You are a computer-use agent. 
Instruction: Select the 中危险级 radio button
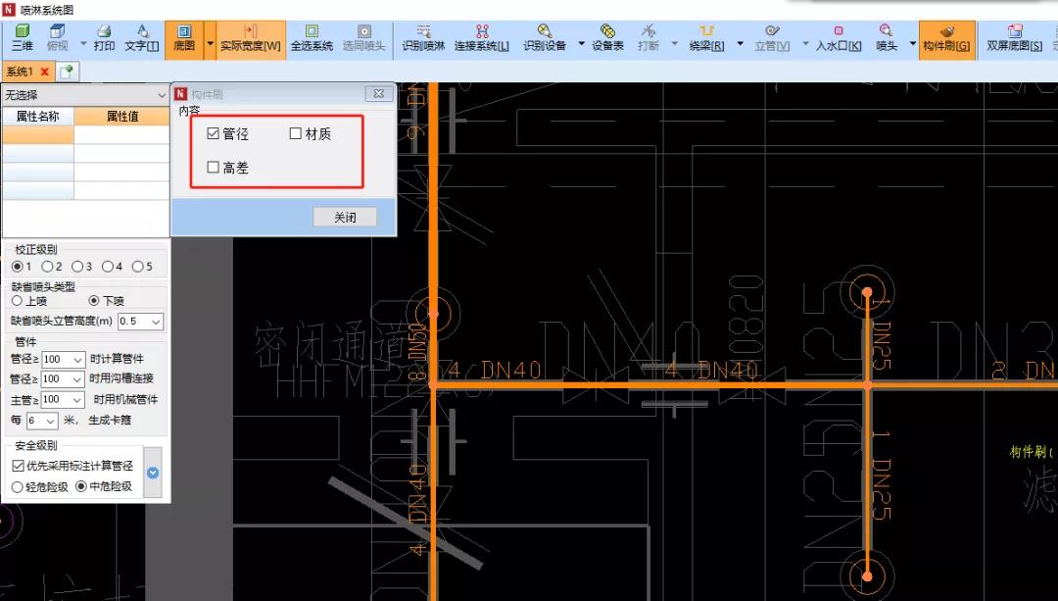pos(81,486)
